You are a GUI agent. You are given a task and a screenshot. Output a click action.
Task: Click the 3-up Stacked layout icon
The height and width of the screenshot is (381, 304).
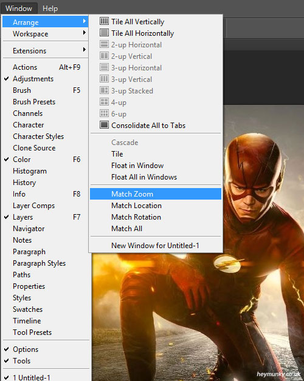(x=104, y=90)
